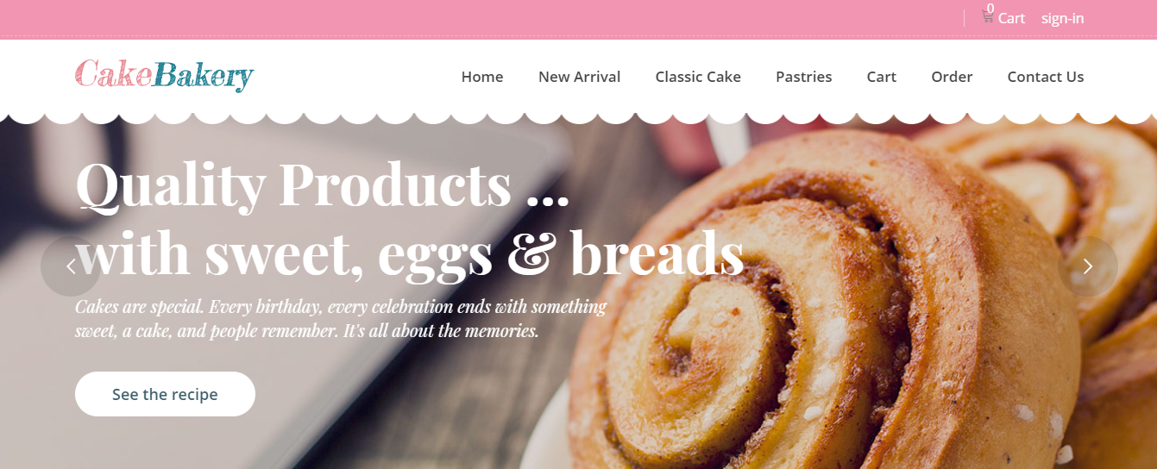Open the Classic Cake menu item

[x=698, y=77]
